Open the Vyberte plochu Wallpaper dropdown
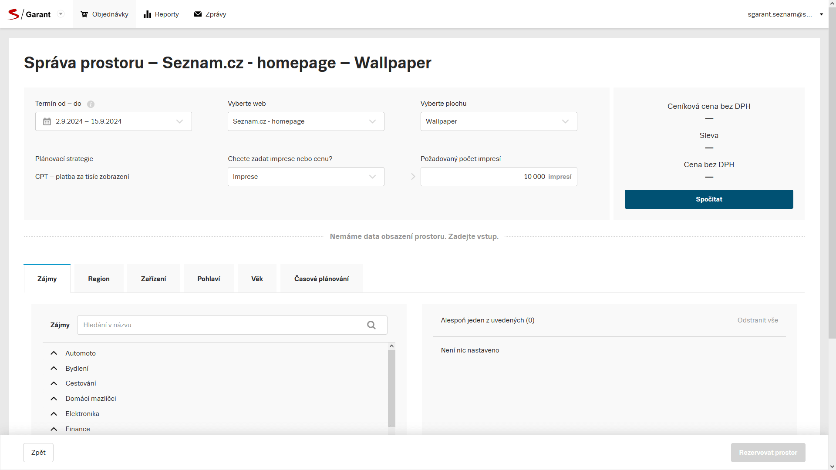 pos(498,121)
